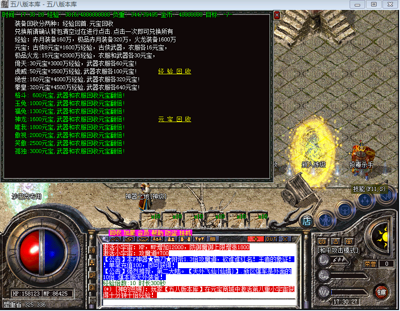Open the 帮助 shortcut in pink bar

tap(157, 233)
